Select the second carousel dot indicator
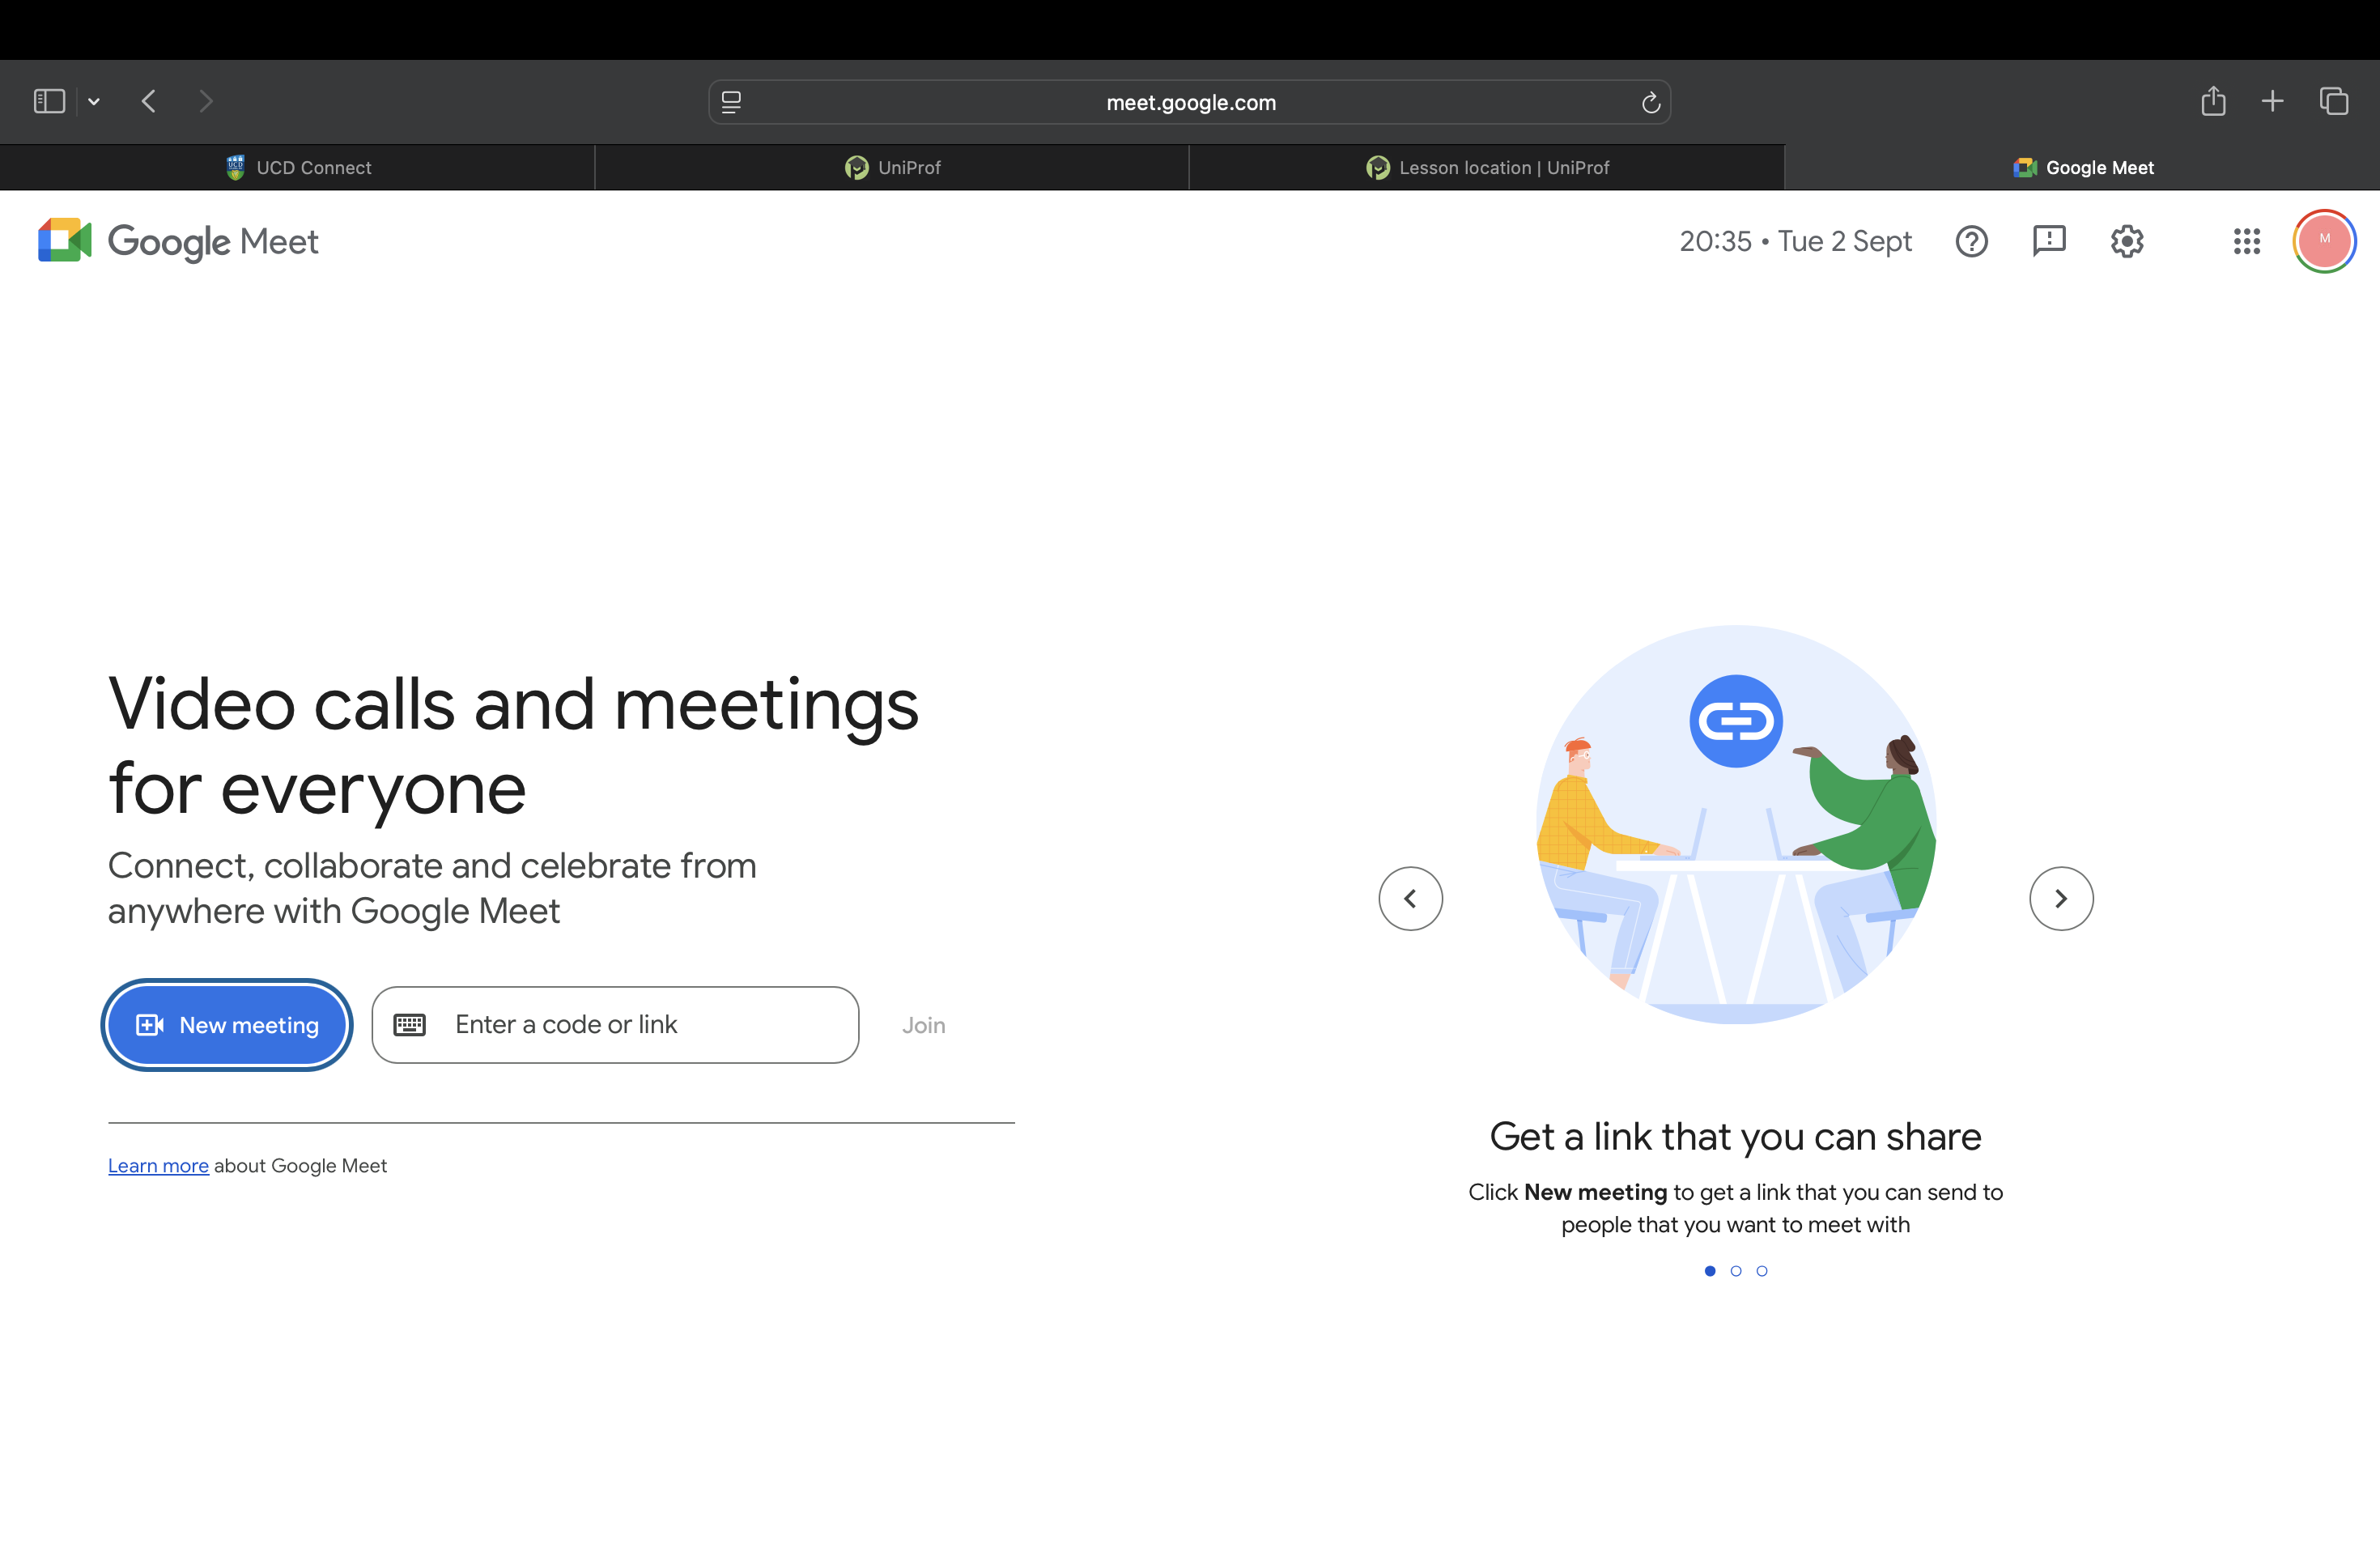Screen dimensions: 2380x1548 [x=1736, y=1271]
